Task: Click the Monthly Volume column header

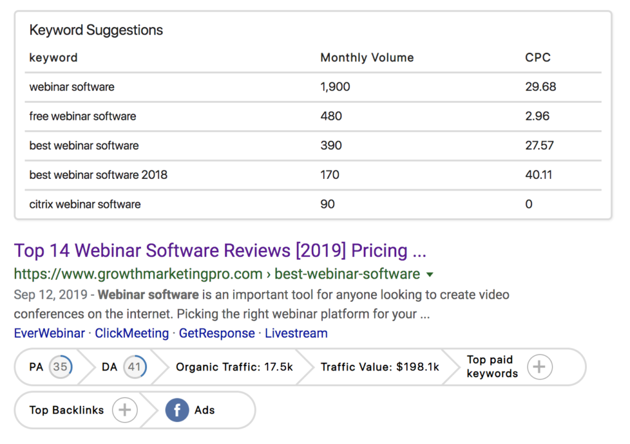Action: [x=367, y=58]
